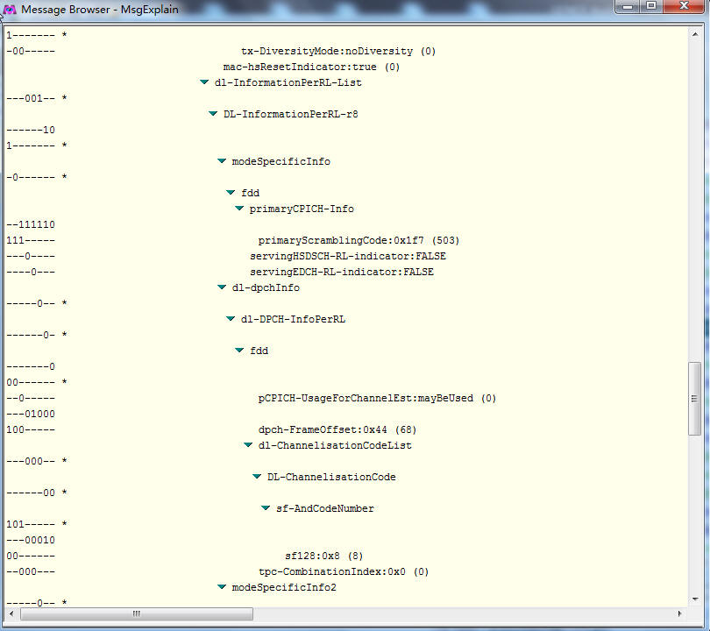This screenshot has width=710, height=631.
Task: Close the Message Browser window
Action: [685, 6]
